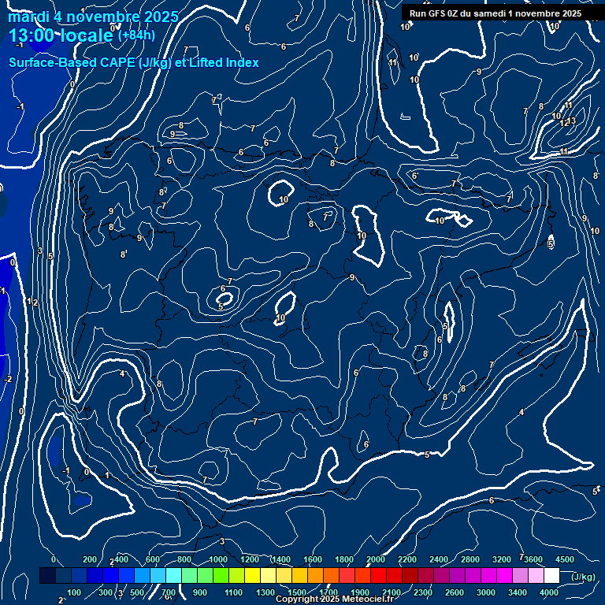
Task: Click the '(J/kg)' unit label by the legend
Action: click(x=583, y=577)
